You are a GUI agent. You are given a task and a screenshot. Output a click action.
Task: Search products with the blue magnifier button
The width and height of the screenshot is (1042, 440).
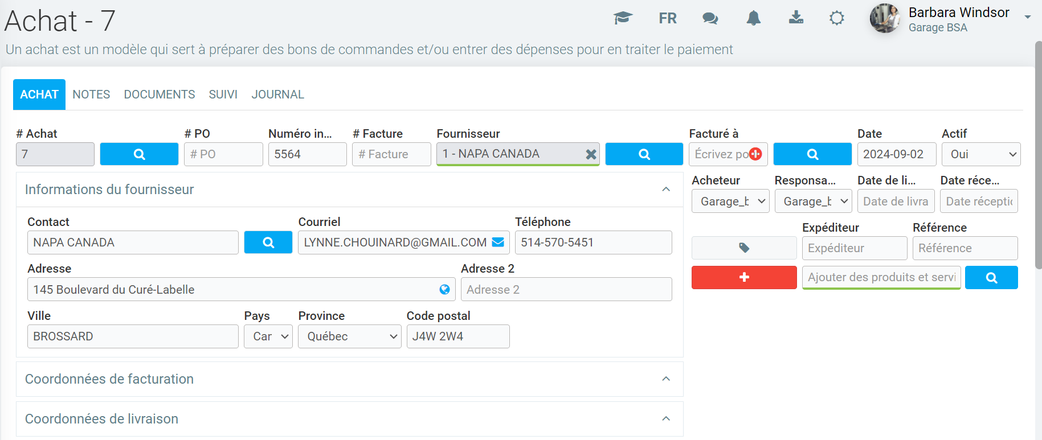tap(991, 278)
